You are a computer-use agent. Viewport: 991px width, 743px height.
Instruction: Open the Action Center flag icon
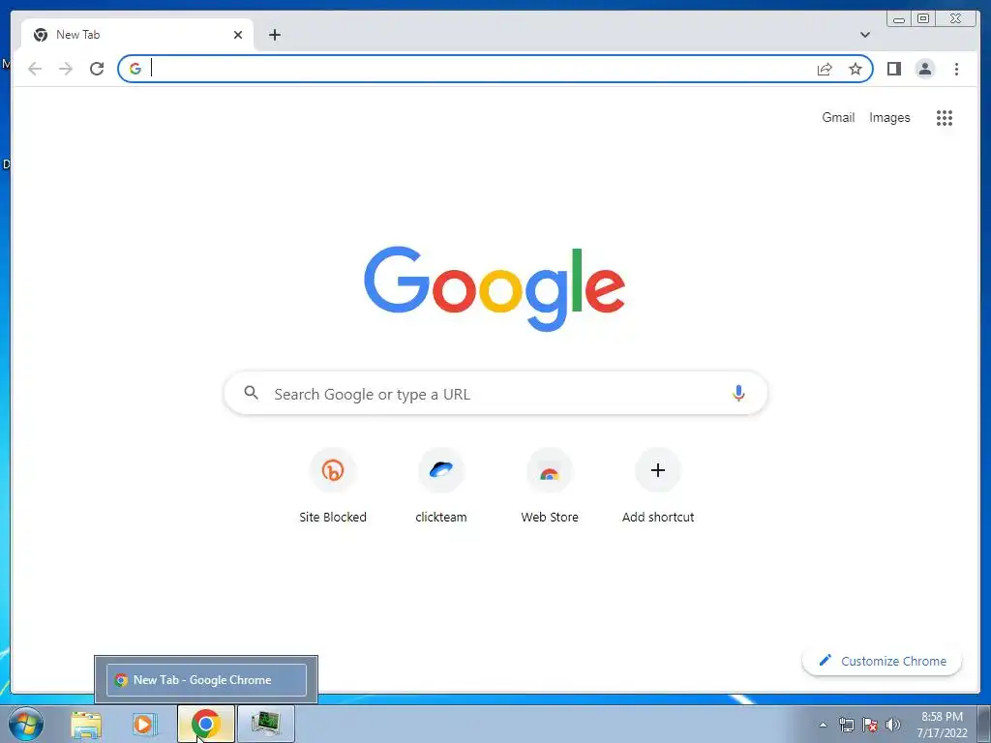click(870, 725)
